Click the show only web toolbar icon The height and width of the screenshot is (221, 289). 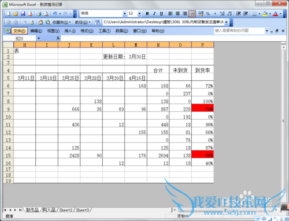pos(97,23)
